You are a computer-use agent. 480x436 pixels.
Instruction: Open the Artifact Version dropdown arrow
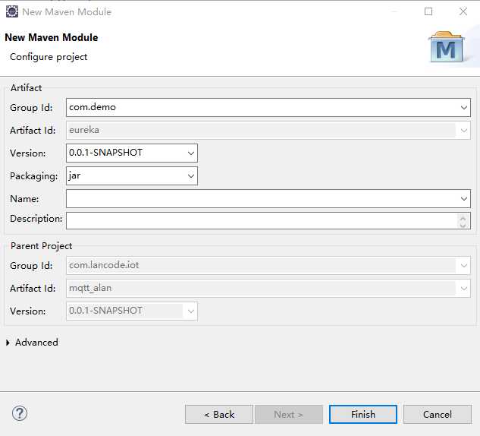pyautogui.click(x=191, y=153)
